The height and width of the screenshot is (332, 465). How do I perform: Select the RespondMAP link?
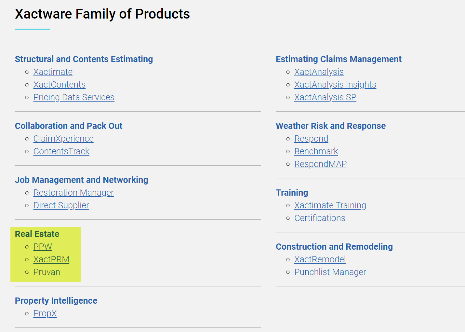click(320, 164)
